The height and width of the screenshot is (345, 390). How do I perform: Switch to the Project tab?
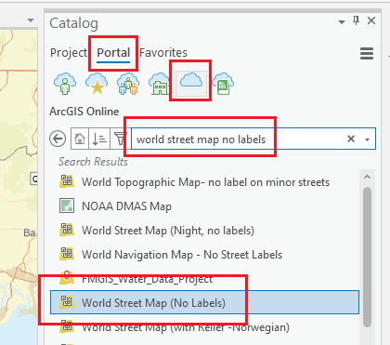[69, 52]
